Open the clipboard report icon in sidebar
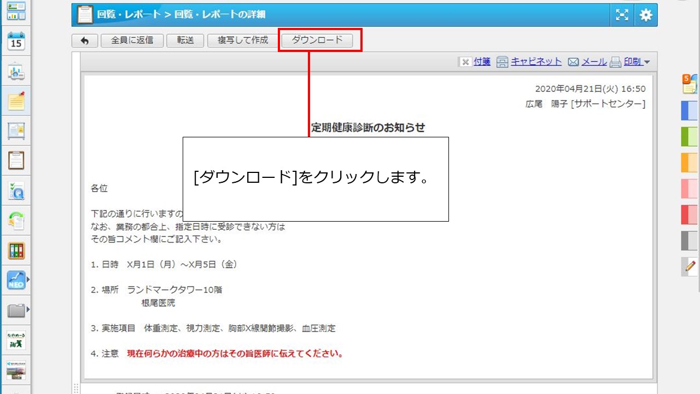Screen dimensions: 700x394 pyautogui.click(x=16, y=160)
